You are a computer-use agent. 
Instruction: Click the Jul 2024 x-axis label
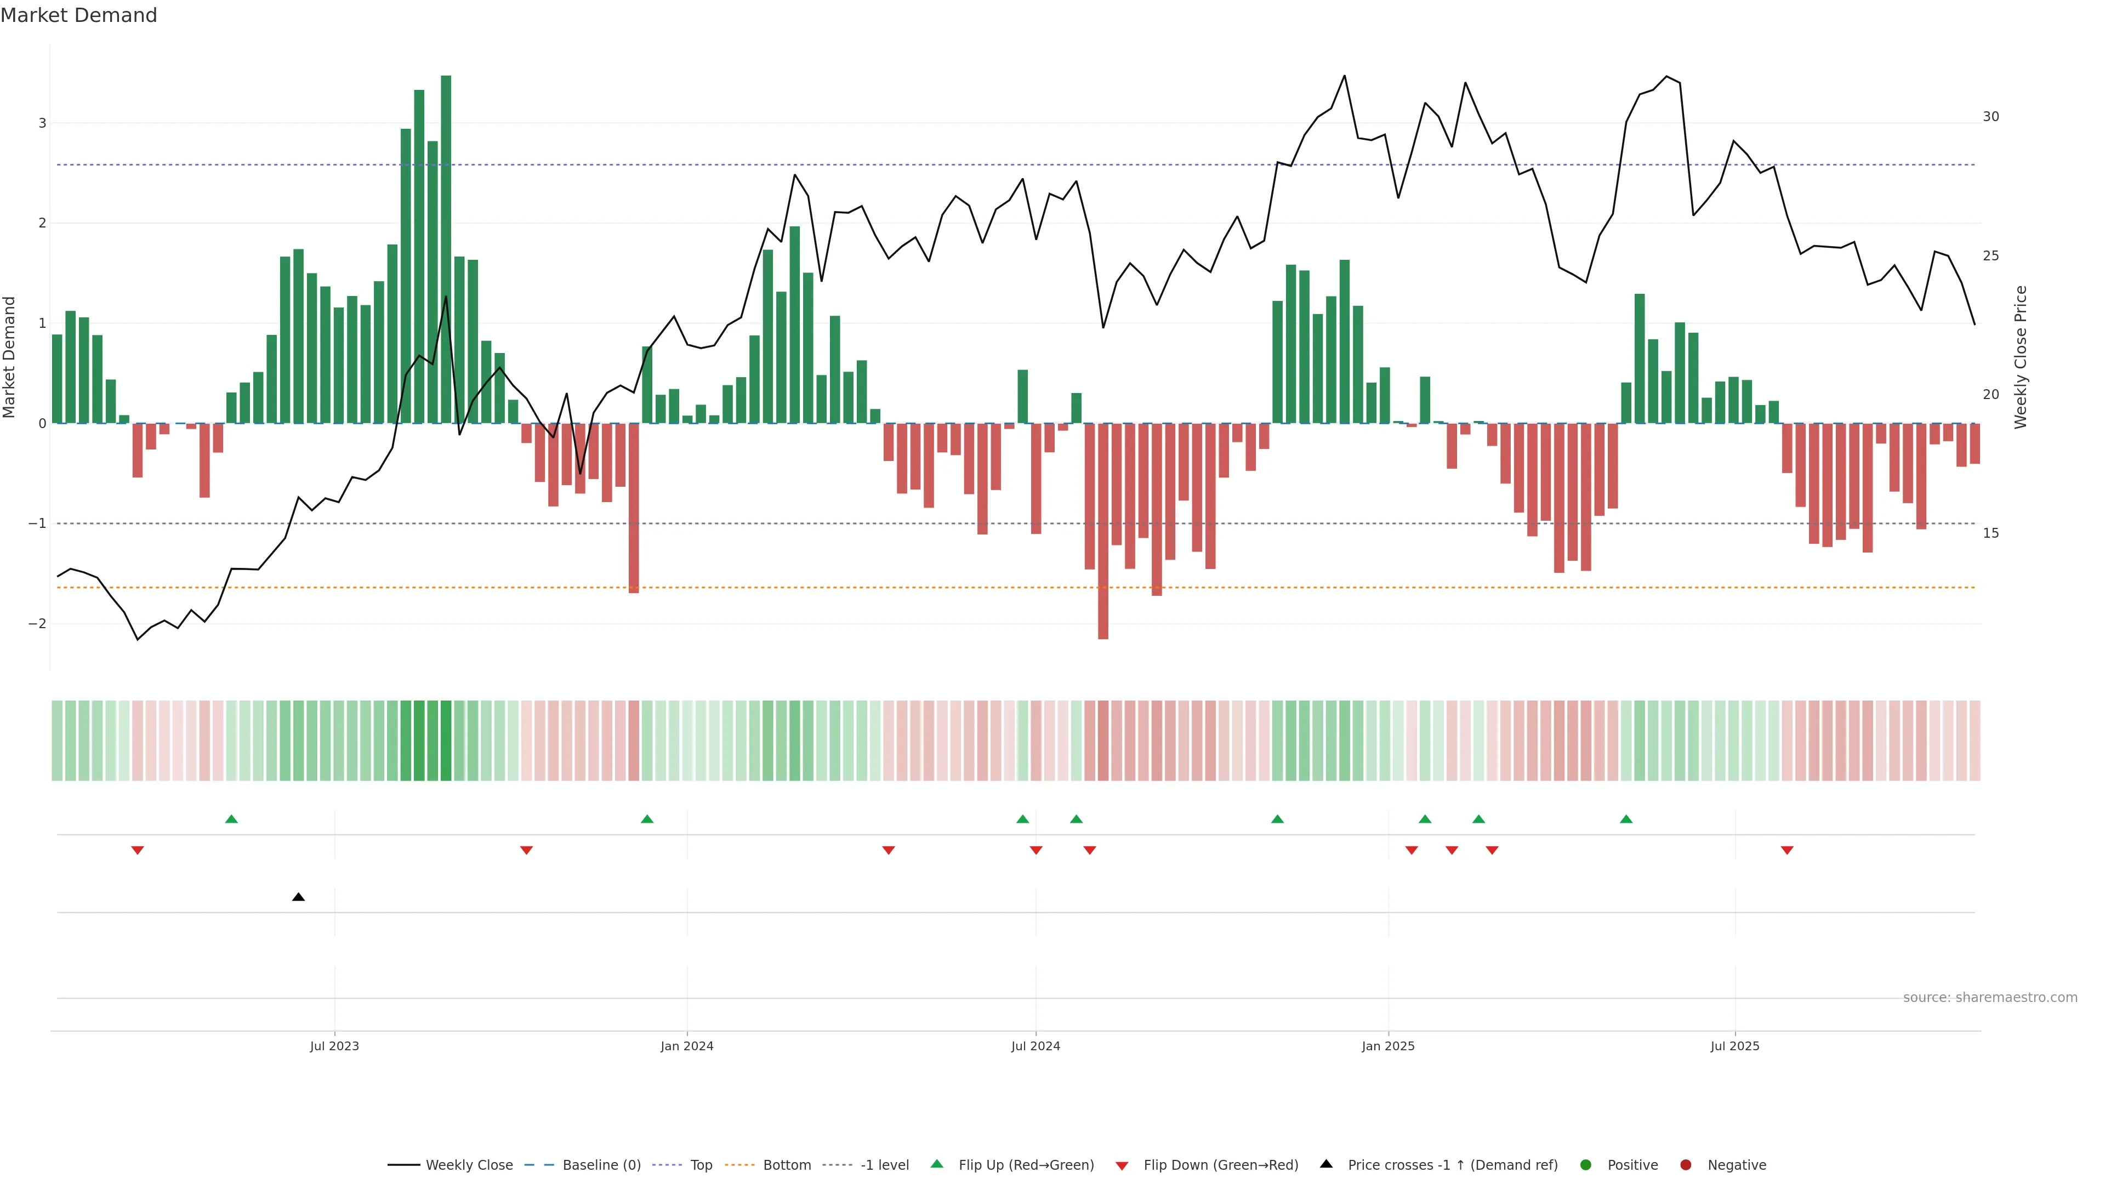tap(1036, 1046)
